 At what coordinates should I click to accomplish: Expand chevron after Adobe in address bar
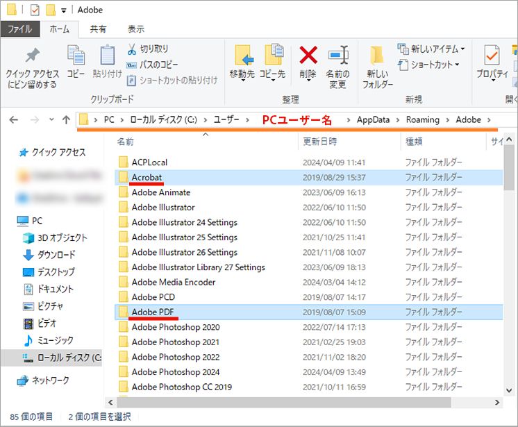point(489,120)
